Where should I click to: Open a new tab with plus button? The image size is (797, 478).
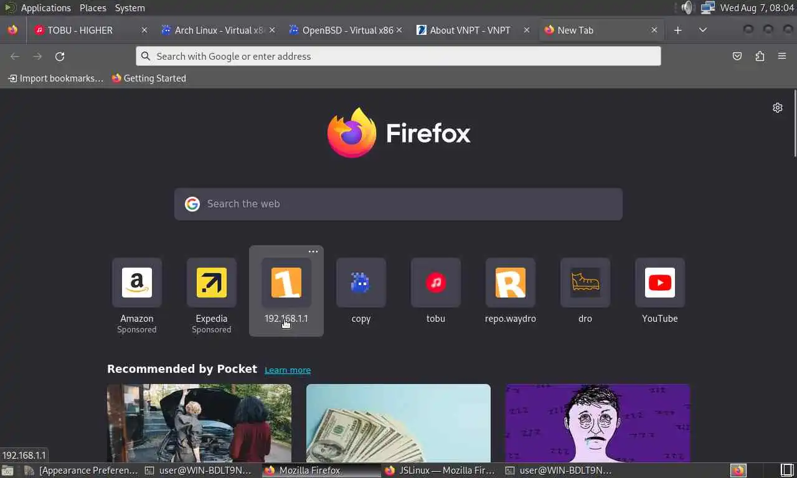(x=678, y=30)
